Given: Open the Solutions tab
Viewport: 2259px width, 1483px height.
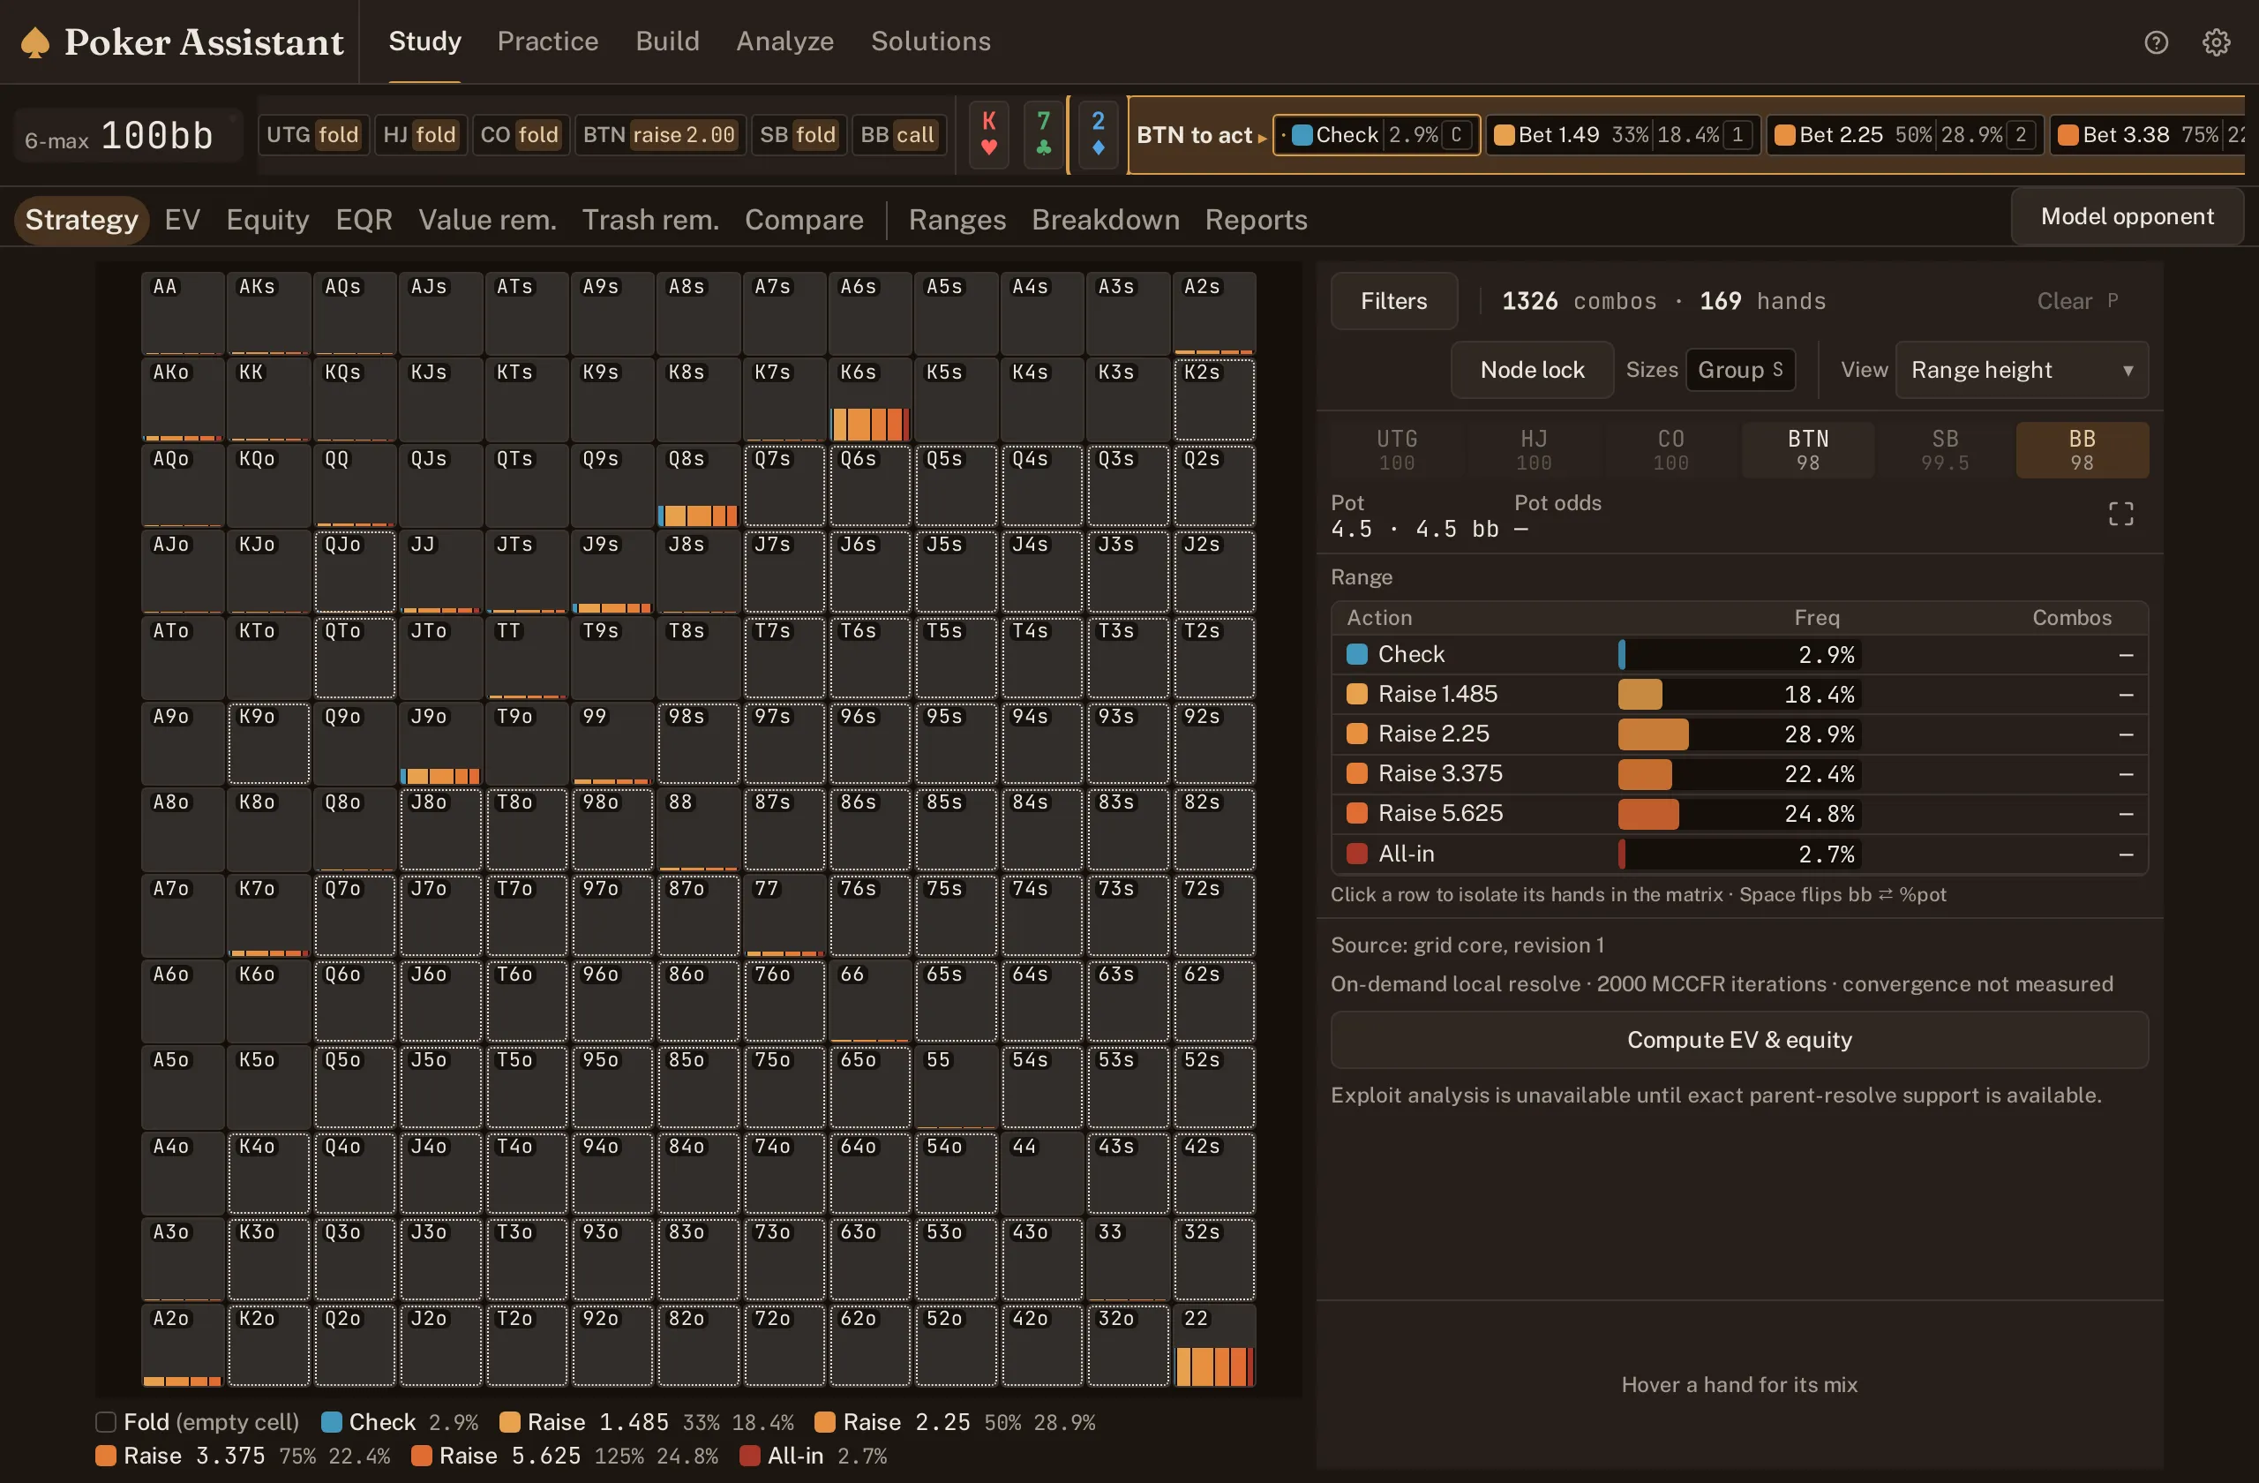Looking at the screenshot, I should point(930,41).
